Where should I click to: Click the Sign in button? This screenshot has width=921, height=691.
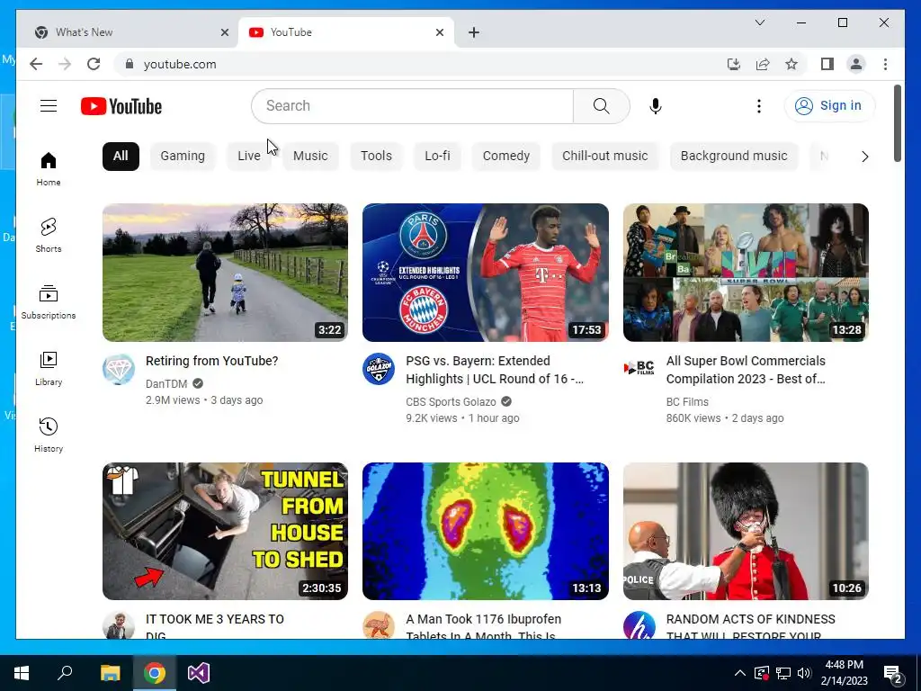(x=829, y=106)
